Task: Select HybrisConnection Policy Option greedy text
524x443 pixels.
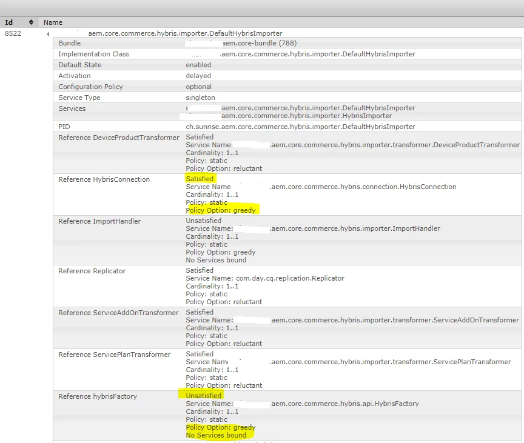Action: tap(221, 210)
